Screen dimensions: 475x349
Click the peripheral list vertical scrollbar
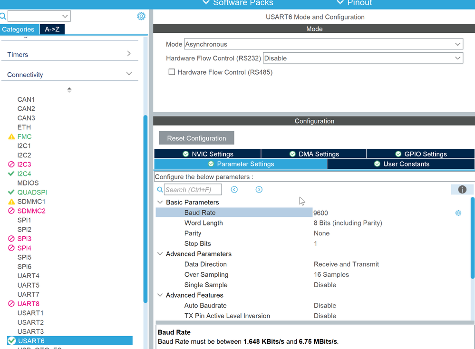pyautogui.click(x=145, y=209)
